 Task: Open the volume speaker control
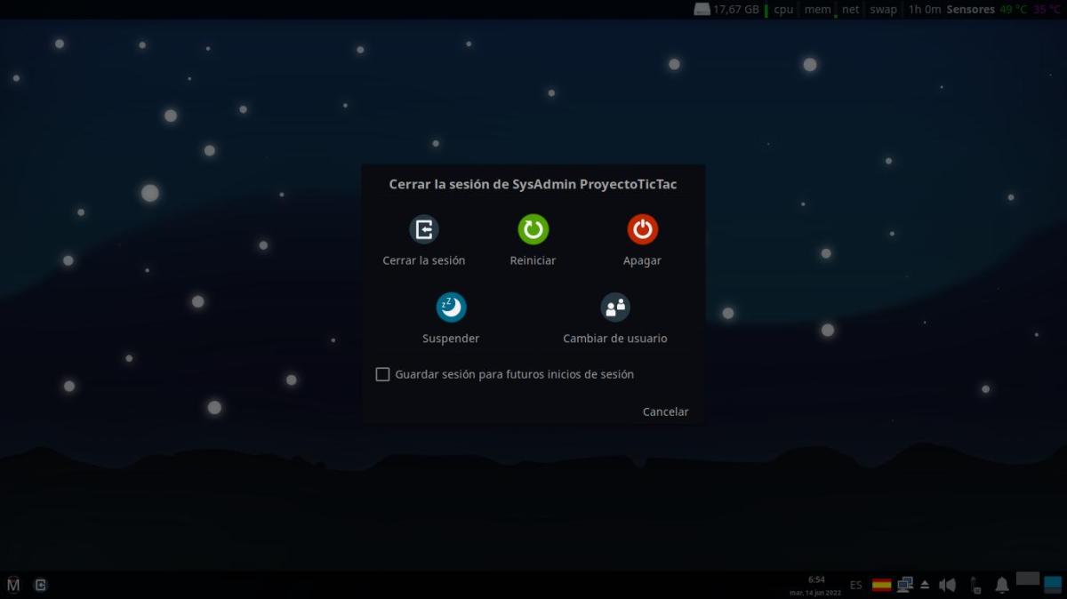tap(947, 585)
